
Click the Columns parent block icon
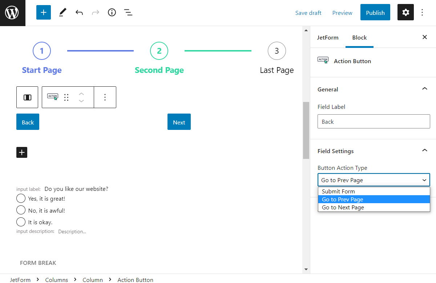point(27,97)
